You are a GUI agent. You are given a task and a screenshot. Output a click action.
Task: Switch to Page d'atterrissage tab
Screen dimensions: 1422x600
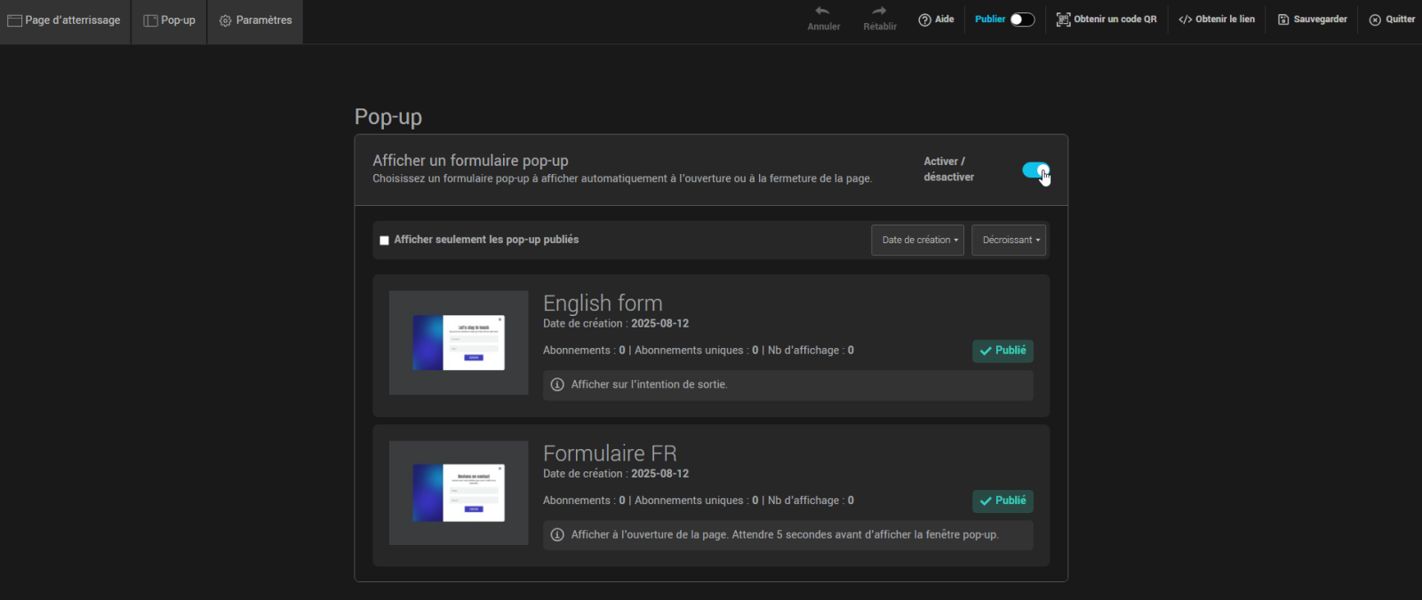[65, 20]
